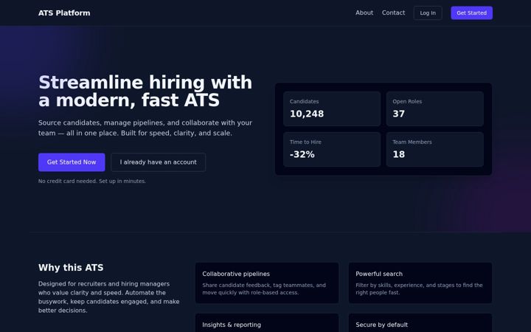Viewport: 531px width, 332px height.
Task: Click the Time to Hire -32% card
Action: tap(332, 149)
